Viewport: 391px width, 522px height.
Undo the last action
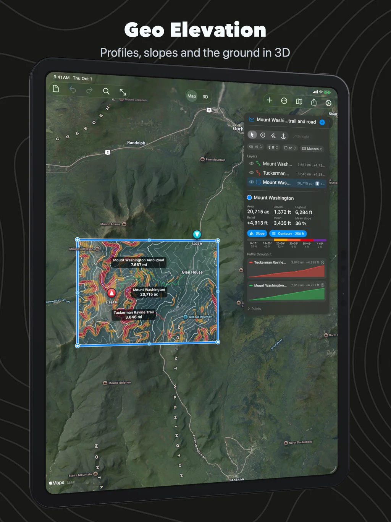[73, 90]
